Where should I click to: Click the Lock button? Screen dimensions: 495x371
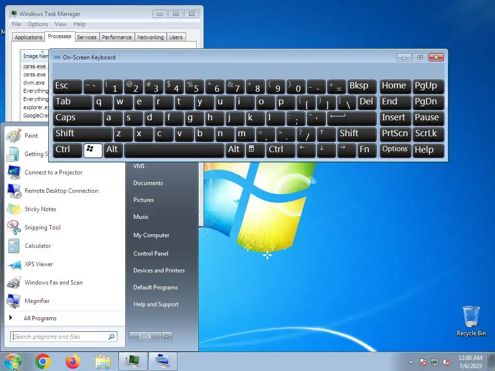[145, 337]
